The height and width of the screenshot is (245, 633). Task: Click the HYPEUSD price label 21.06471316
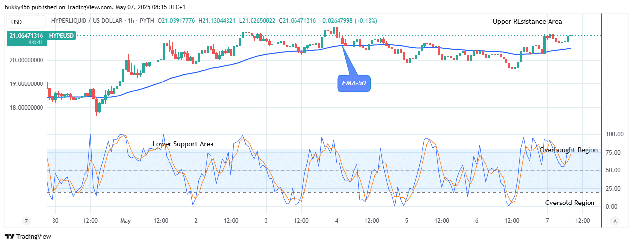(x=26, y=40)
